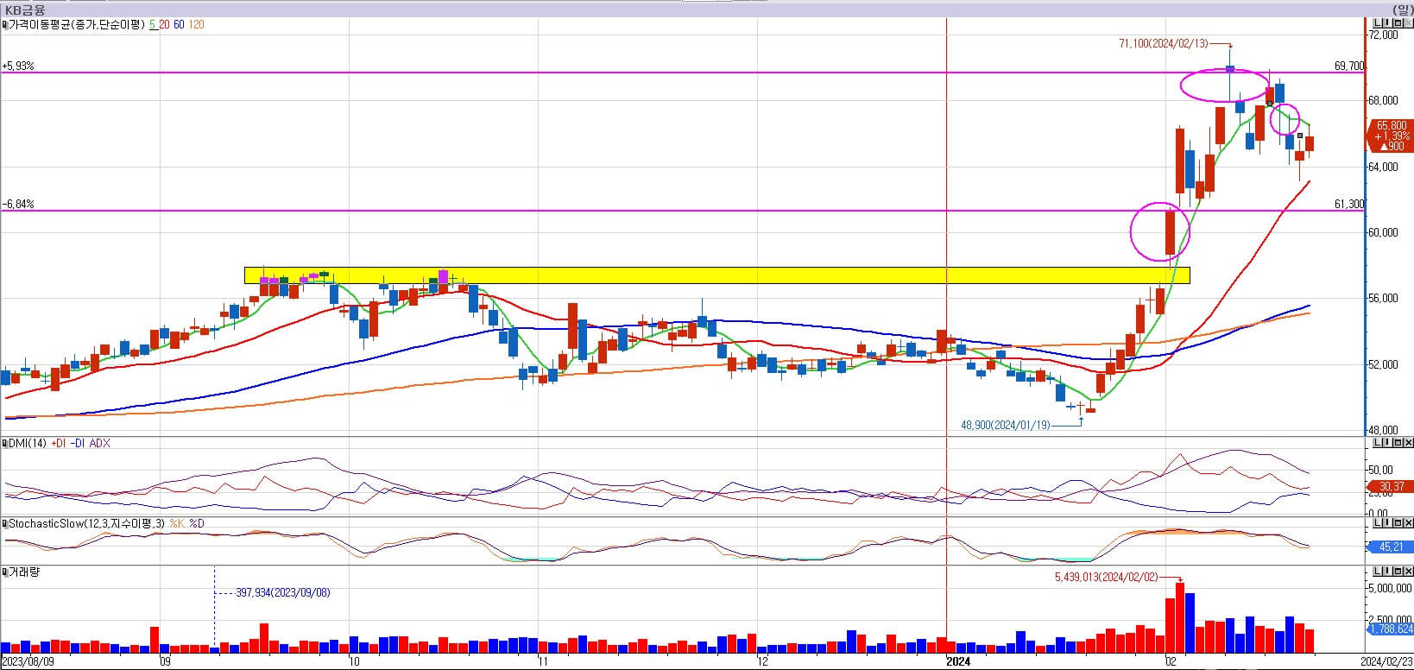Image resolution: width=1414 pixels, height=670 pixels.
Task: Click the (일) daily period indicator
Action: click(x=1403, y=9)
